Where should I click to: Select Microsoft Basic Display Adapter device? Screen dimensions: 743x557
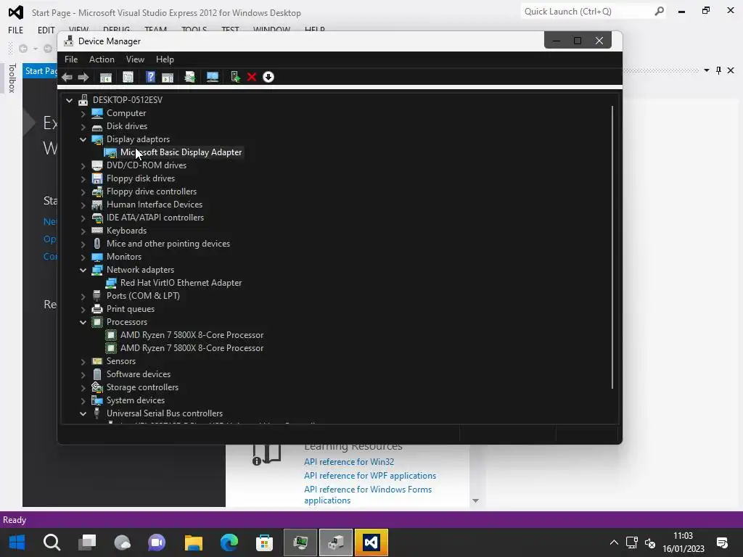[181, 152]
